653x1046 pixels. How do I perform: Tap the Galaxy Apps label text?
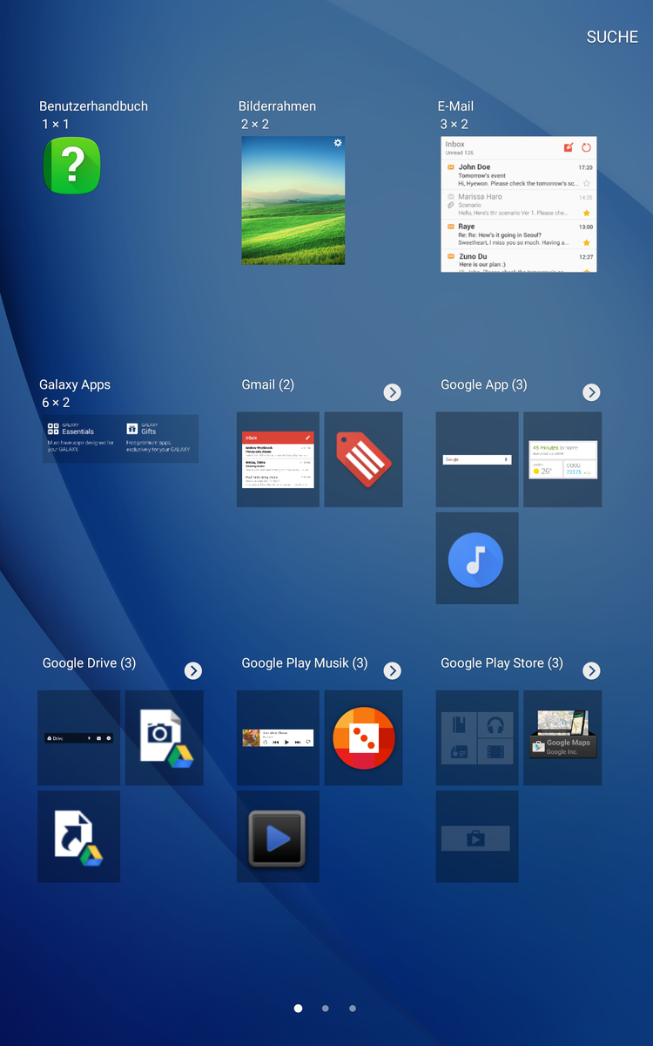[x=75, y=384]
